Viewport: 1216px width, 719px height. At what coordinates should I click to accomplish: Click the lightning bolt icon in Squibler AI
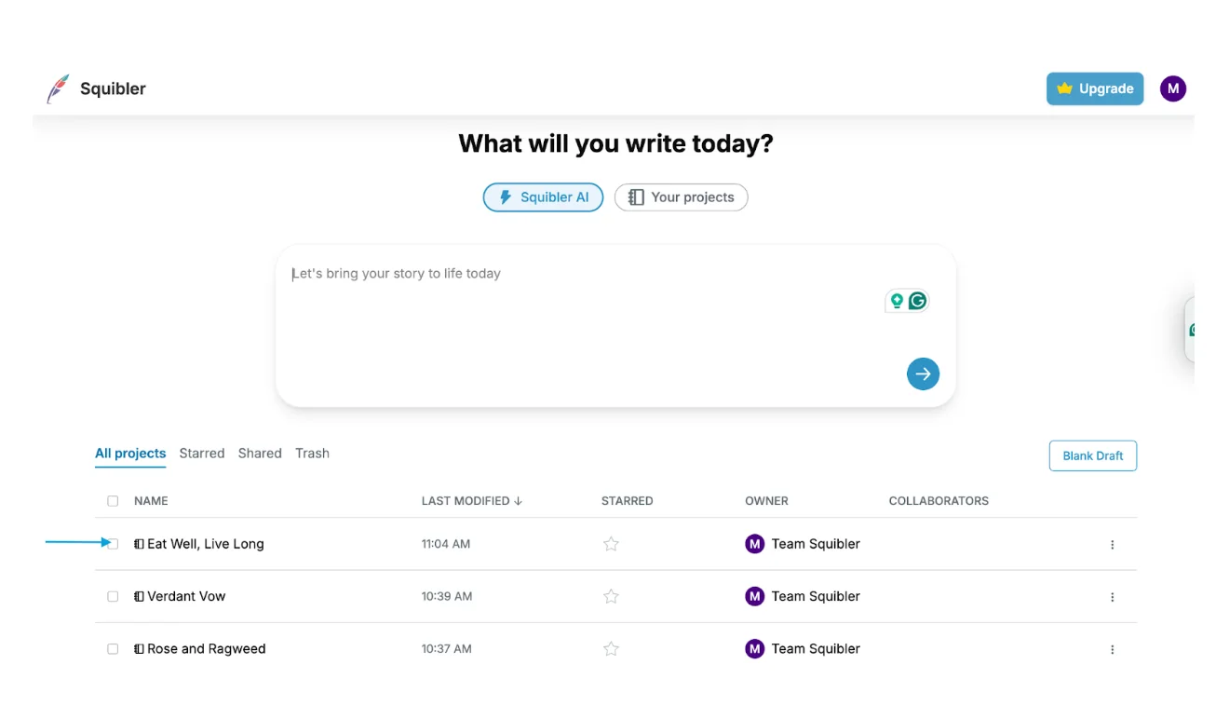[x=506, y=197]
